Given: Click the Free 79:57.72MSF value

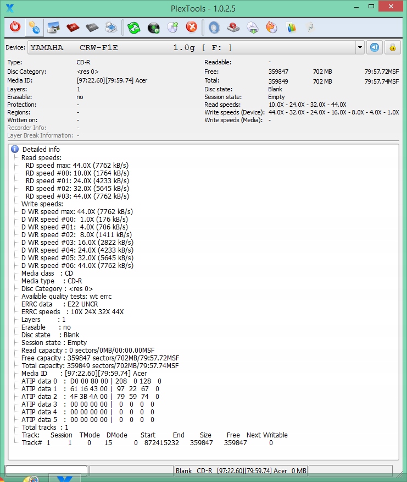Looking at the screenshot, I should (x=382, y=72).
